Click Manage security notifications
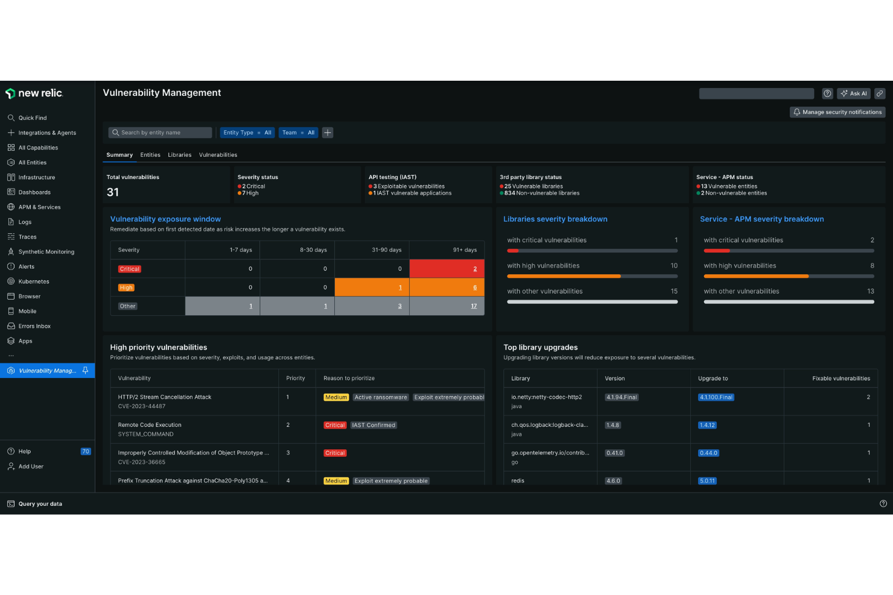893x595 pixels. pyautogui.click(x=837, y=112)
